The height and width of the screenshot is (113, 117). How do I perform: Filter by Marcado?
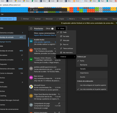(x=66, y=41)
